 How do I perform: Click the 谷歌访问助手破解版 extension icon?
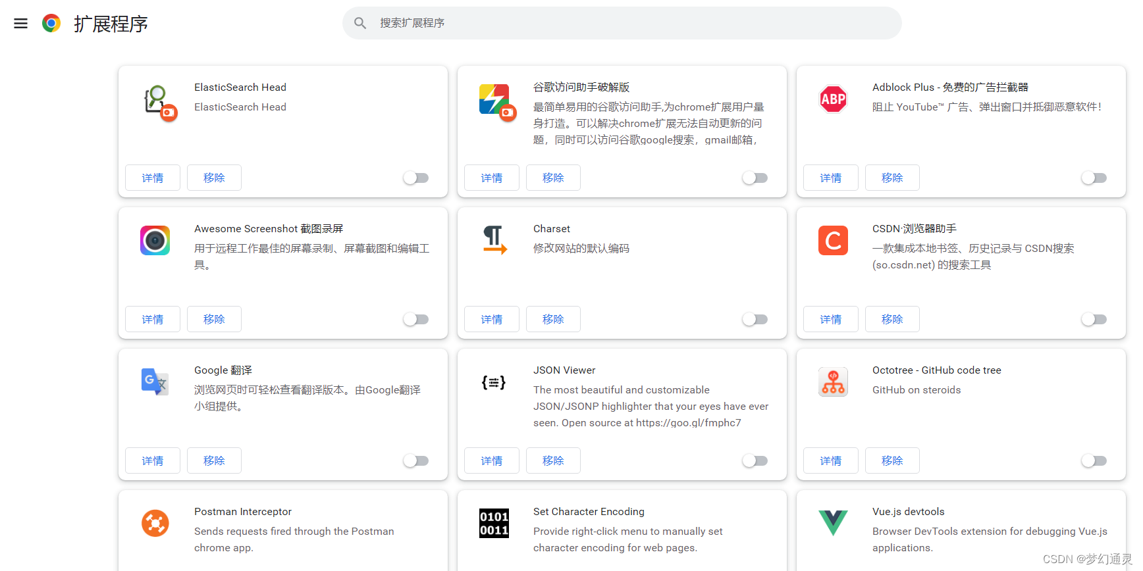497,103
